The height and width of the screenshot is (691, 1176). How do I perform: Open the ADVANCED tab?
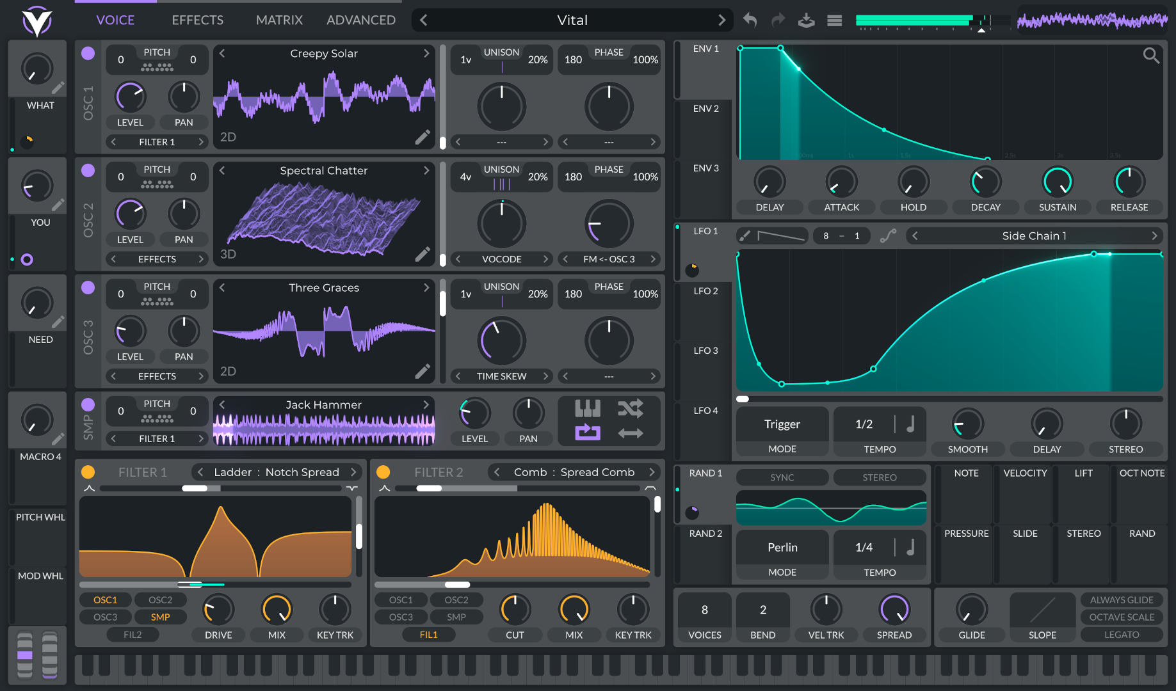coord(361,20)
